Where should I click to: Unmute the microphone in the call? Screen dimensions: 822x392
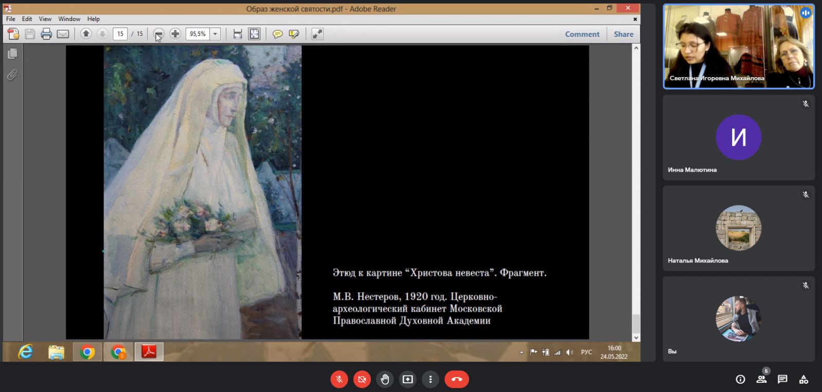pyautogui.click(x=339, y=379)
